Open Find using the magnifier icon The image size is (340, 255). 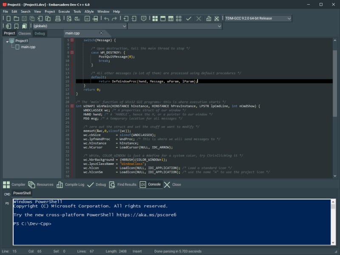69,18
